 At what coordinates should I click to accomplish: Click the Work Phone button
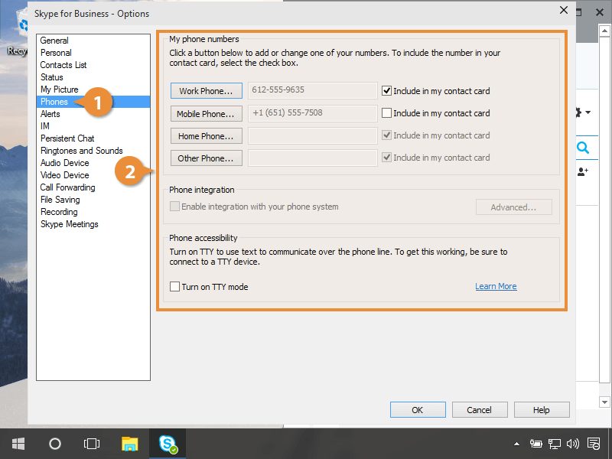[206, 91]
